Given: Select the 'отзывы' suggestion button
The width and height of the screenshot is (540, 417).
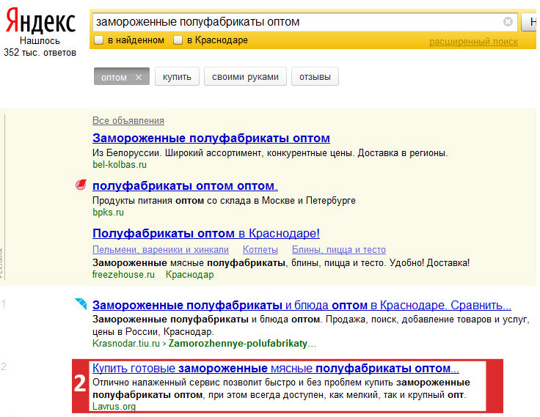Looking at the screenshot, I should click(x=315, y=76).
